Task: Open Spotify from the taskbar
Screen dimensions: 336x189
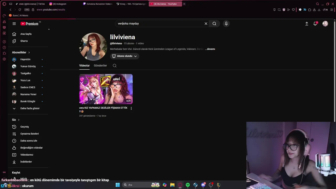Action: (x=188, y=185)
